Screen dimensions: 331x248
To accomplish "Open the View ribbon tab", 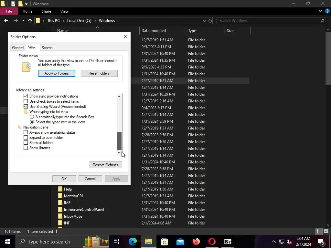I will 64,11.
